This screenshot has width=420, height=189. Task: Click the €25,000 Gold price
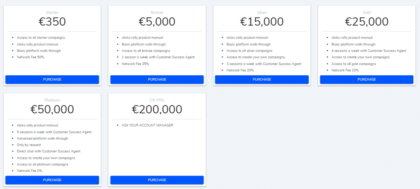click(367, 22)
